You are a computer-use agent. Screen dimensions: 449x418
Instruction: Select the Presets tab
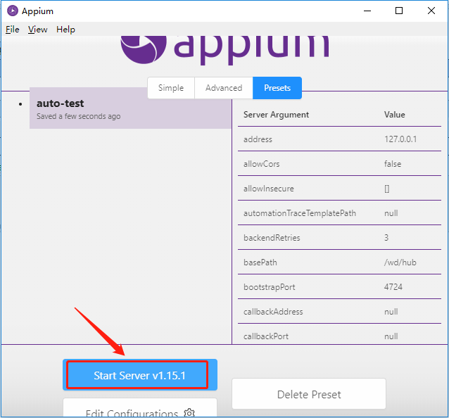click(x=277, y=88)
